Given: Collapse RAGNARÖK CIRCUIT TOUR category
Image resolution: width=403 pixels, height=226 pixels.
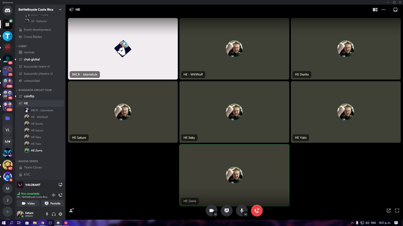Looking at the screenshot, I should (x=35, y=90).
